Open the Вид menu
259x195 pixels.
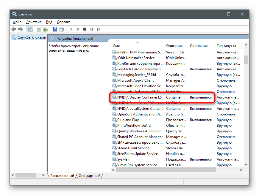pos(49,22)
